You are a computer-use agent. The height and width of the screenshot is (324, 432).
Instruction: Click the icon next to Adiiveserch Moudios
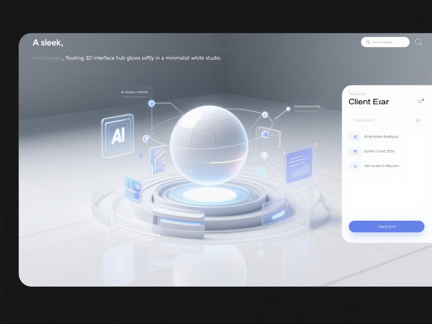tap(355, 166)
